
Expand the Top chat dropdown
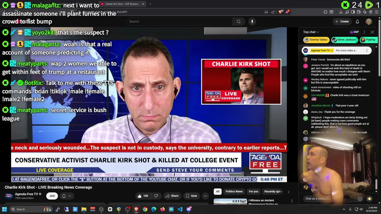(311, 32)
